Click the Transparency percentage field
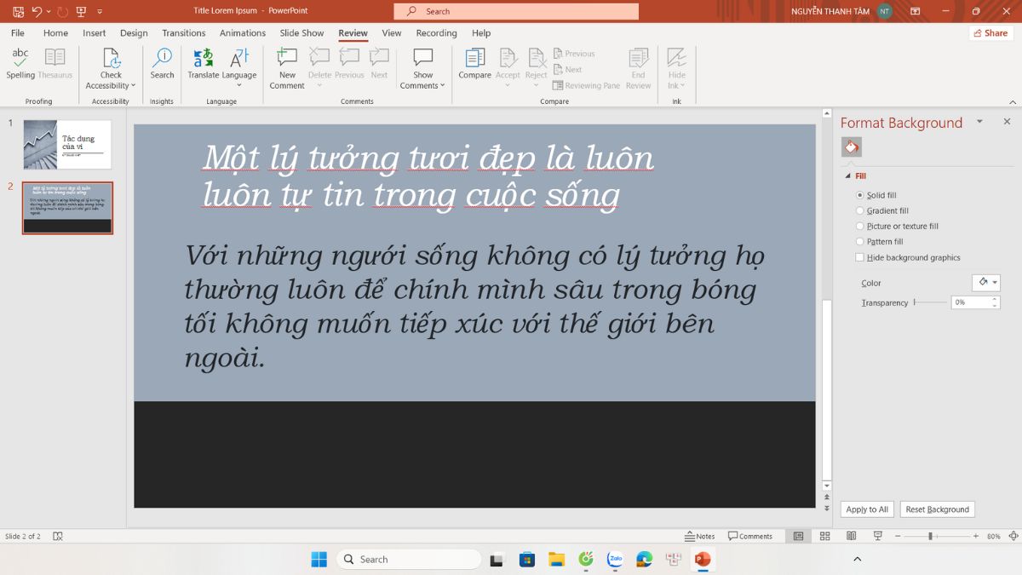Image resolution: width=1022 pixels, height=575 pixels. (x=970, y=302)
